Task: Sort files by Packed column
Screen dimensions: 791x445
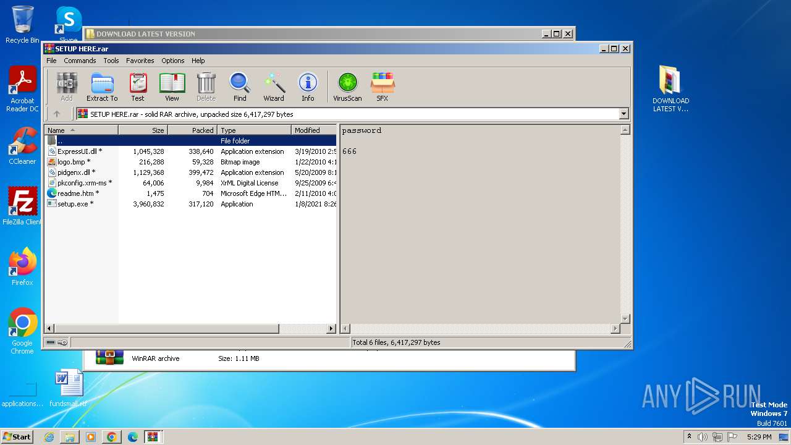Action: click(192, 130)
